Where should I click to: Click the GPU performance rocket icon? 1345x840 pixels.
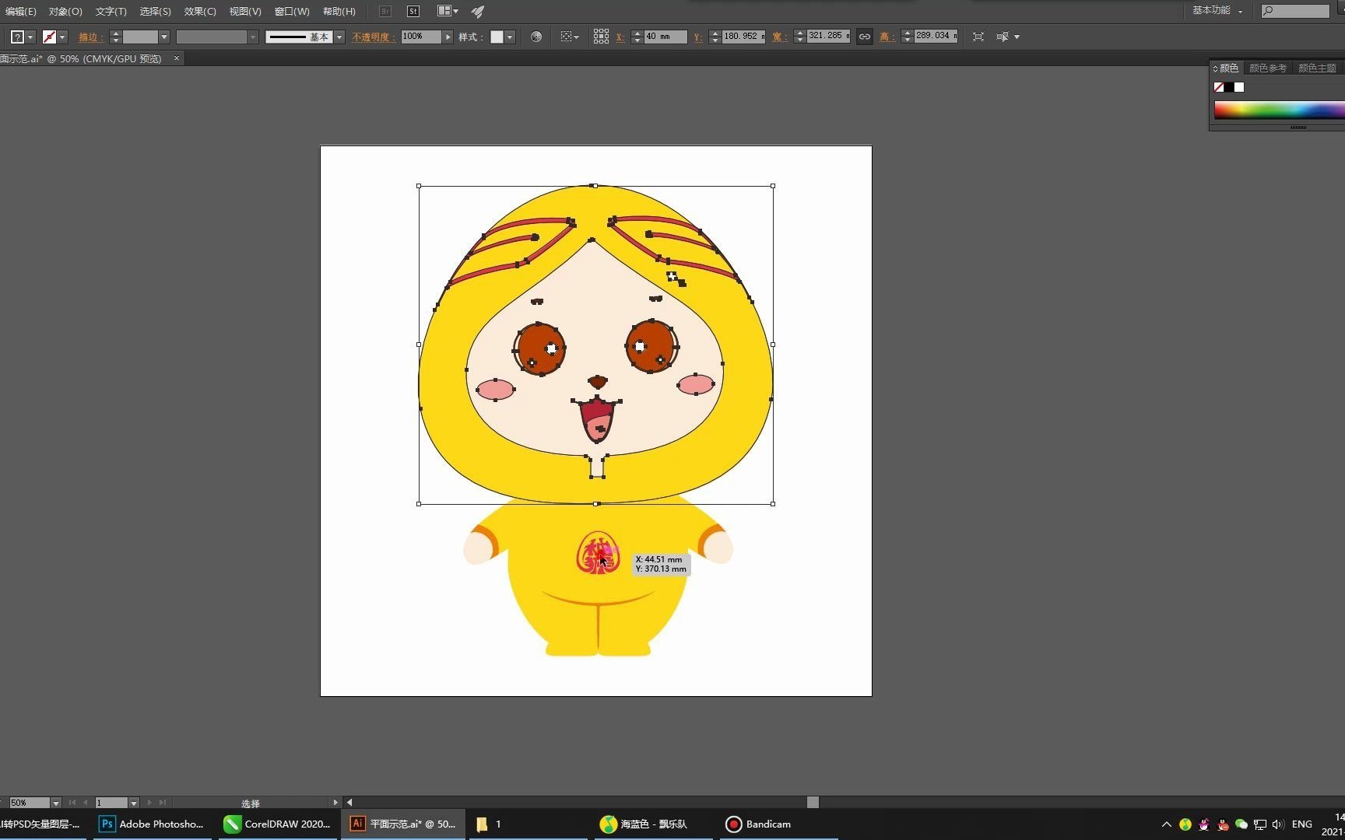(x=478, y=12)
